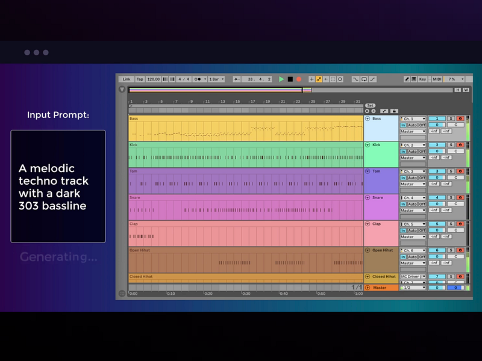Click the 4 / 4 time signature field

(184, 79)
